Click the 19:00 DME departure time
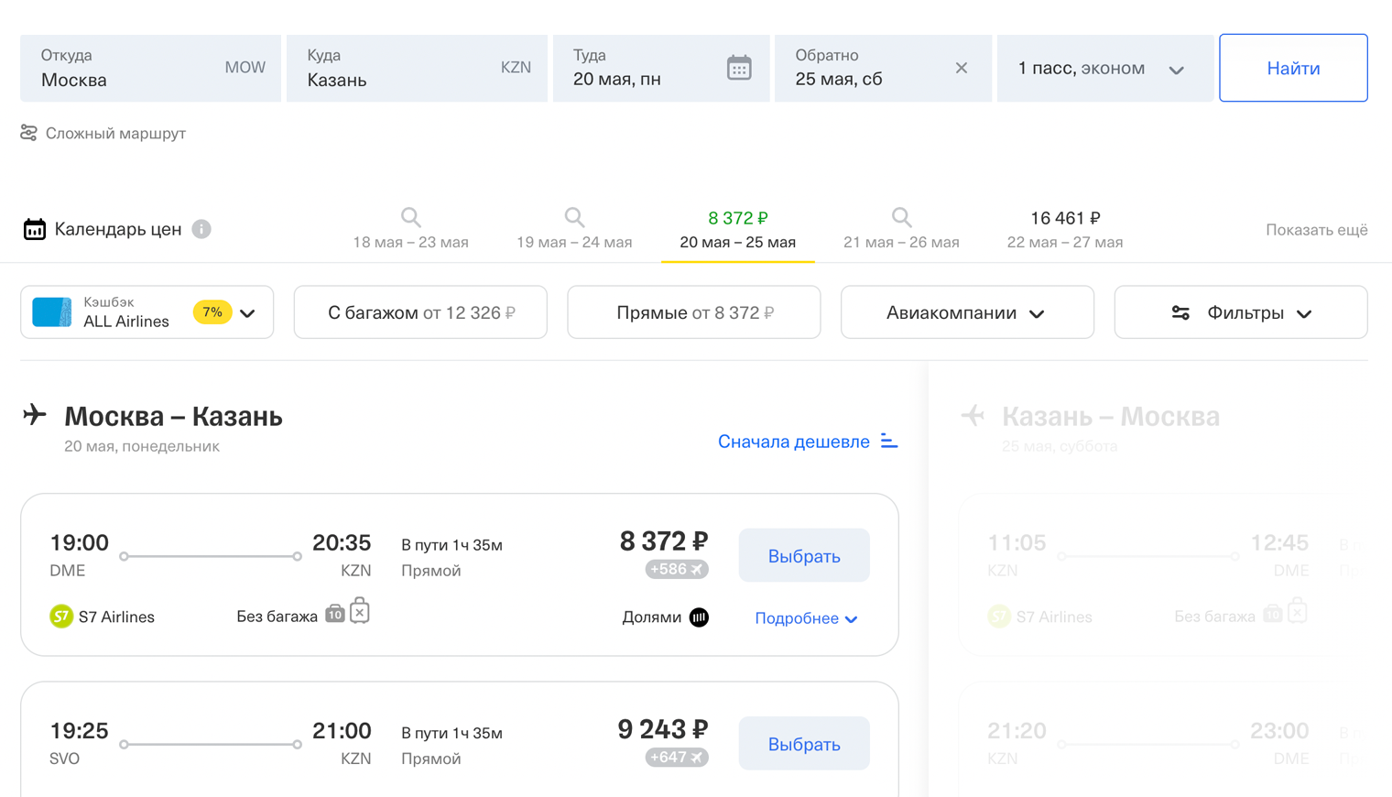This screenshot has width=1392, height=797. pos(79,543)
